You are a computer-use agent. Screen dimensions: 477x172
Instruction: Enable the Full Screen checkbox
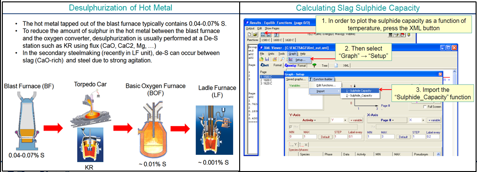pos(425,106)
